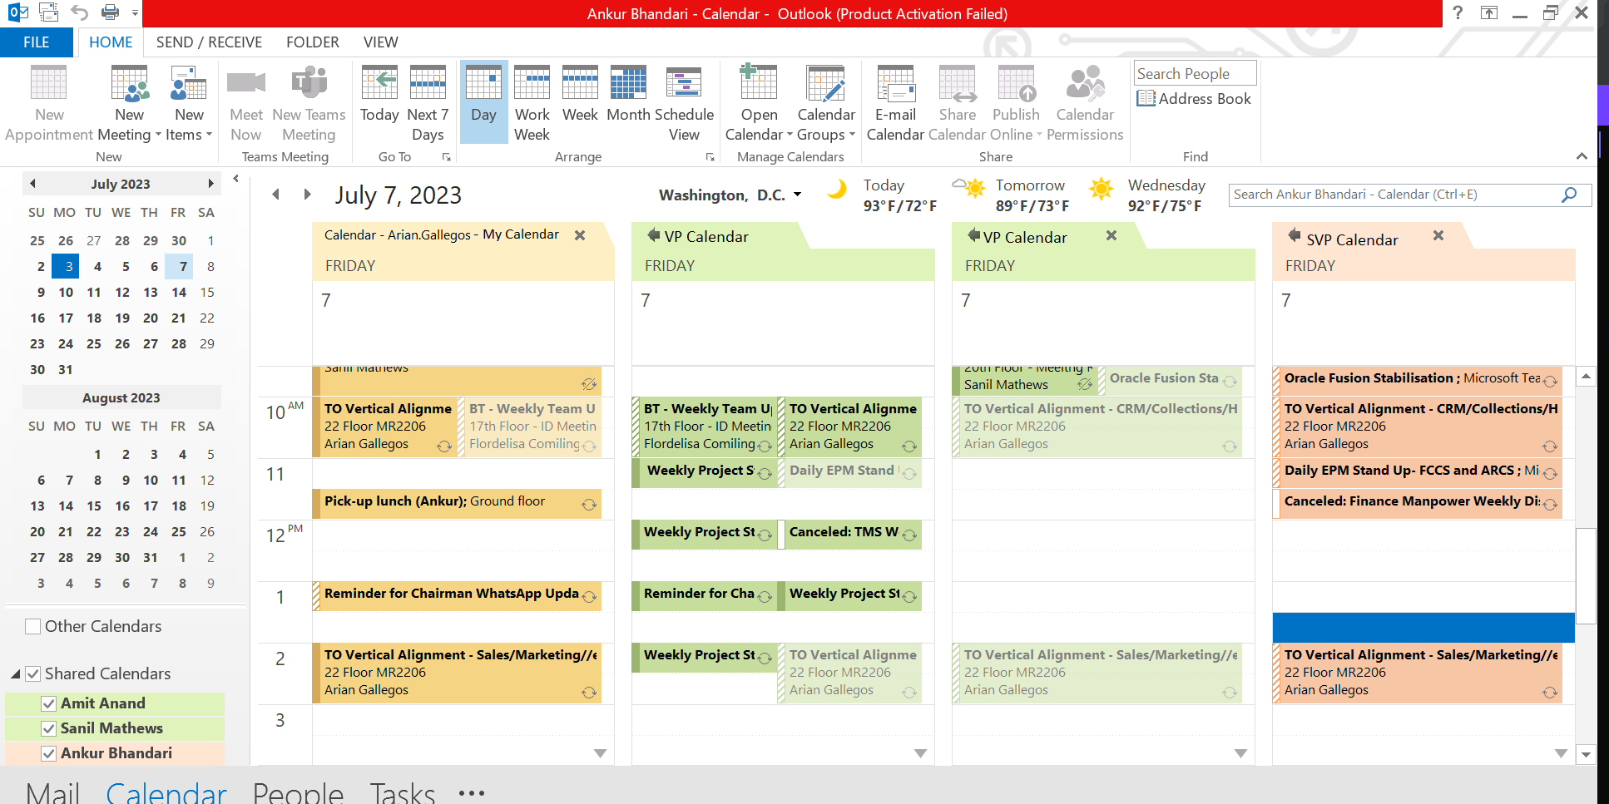Click the New Meeting icon
Screen dimensions: 1609x804
[129, 103]
